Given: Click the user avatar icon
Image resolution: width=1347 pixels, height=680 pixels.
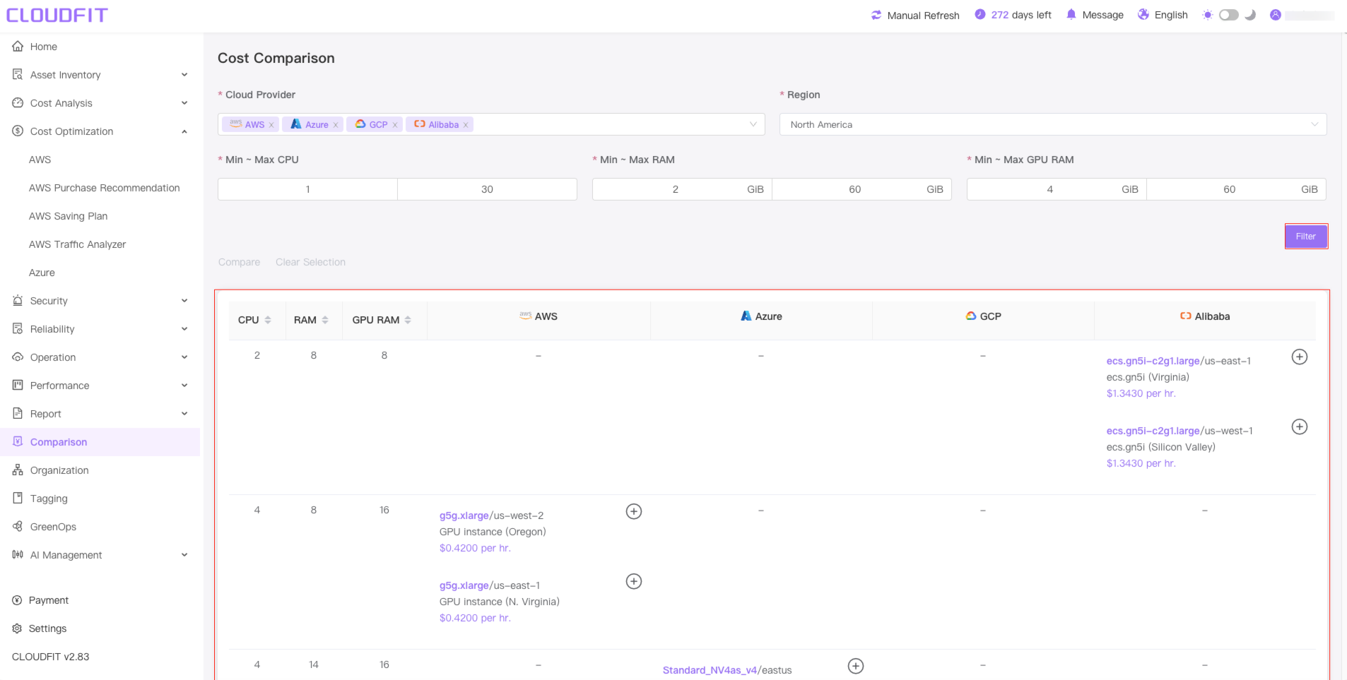Looking at the screenshot, I should click(1276, 15).
